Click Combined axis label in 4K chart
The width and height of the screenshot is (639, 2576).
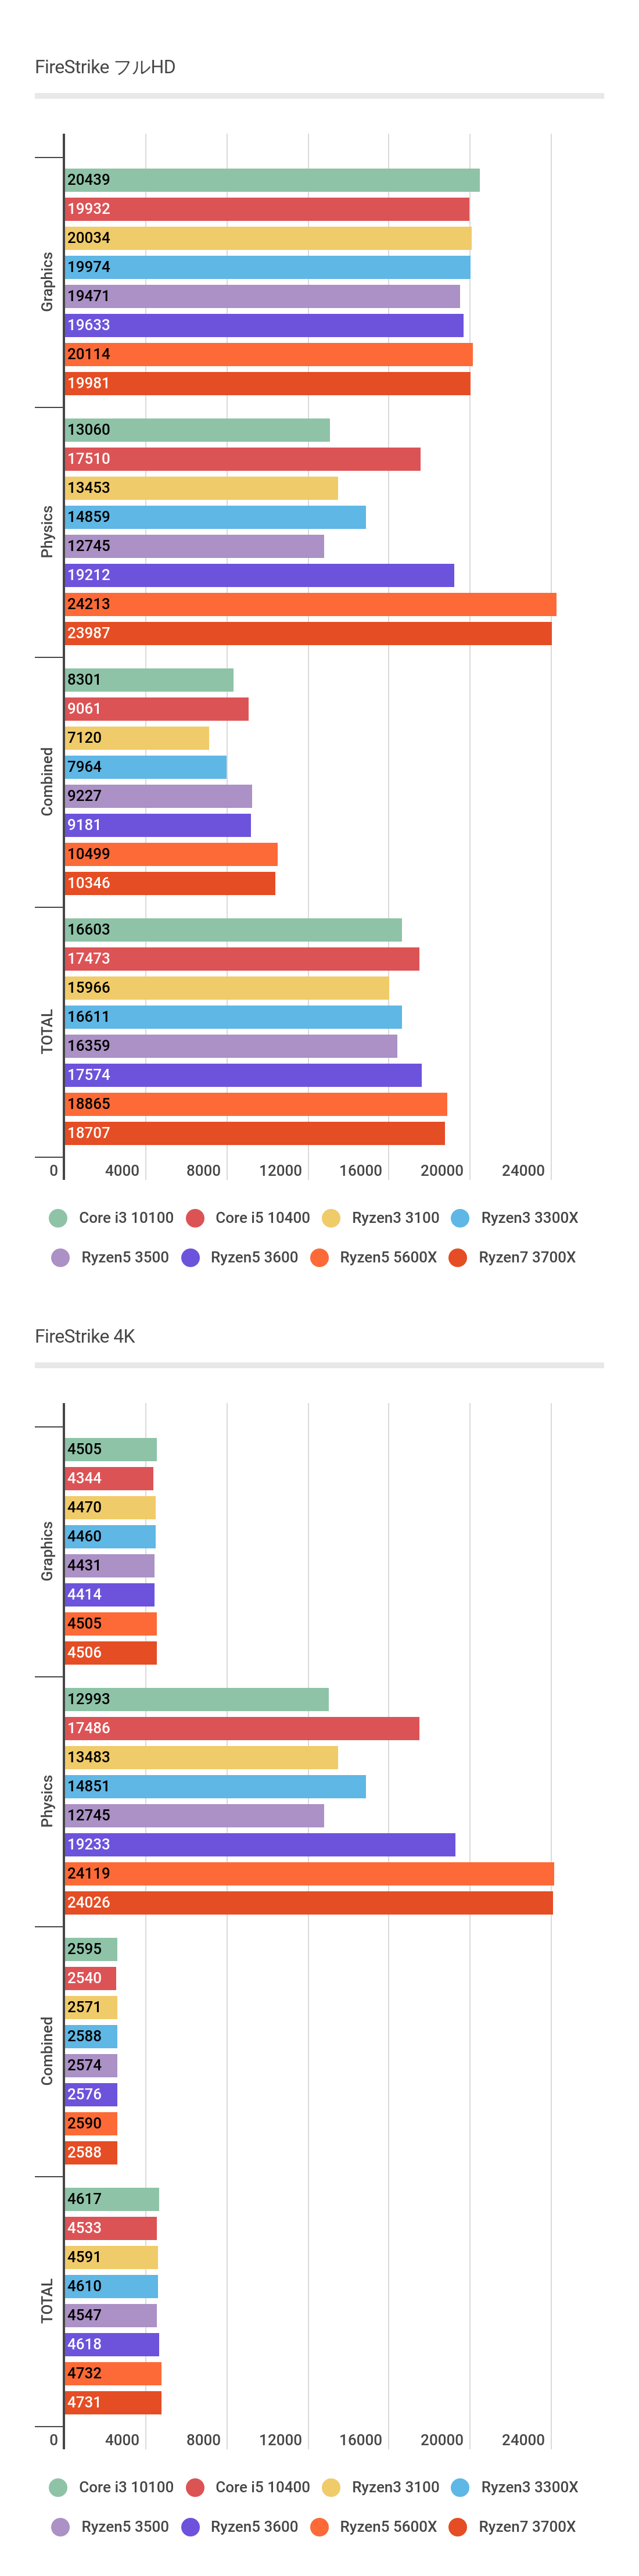click(47, 2050)
